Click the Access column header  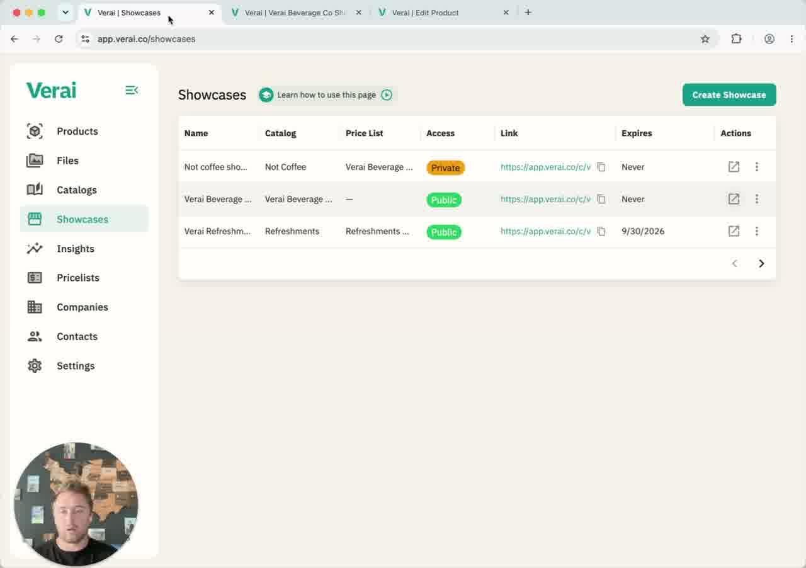point(440,133)
